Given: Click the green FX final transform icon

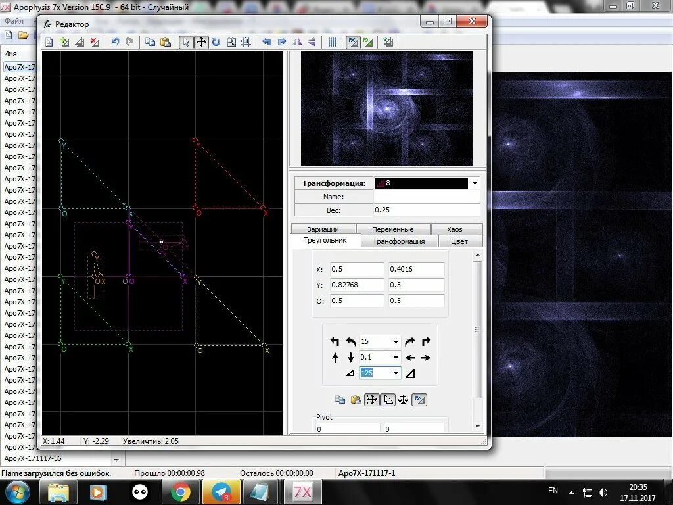Looking at the screenshot, I should (368, 42).
